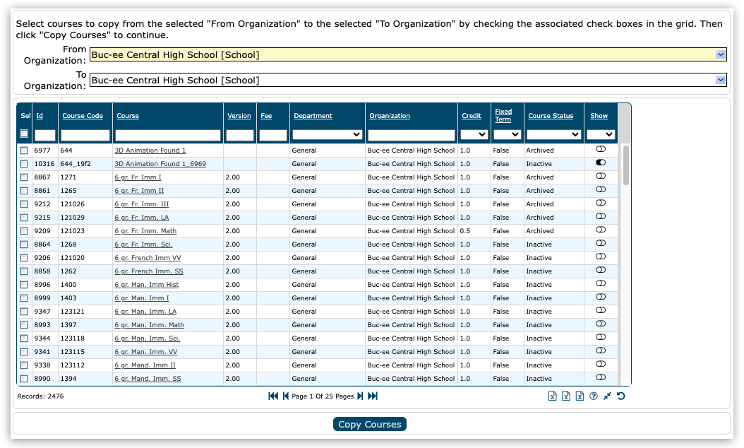Image resolution: width=744 pixels, height=448 pixels.
Task: Open the From Organization dropdown
Action: (x=720, y=54)
